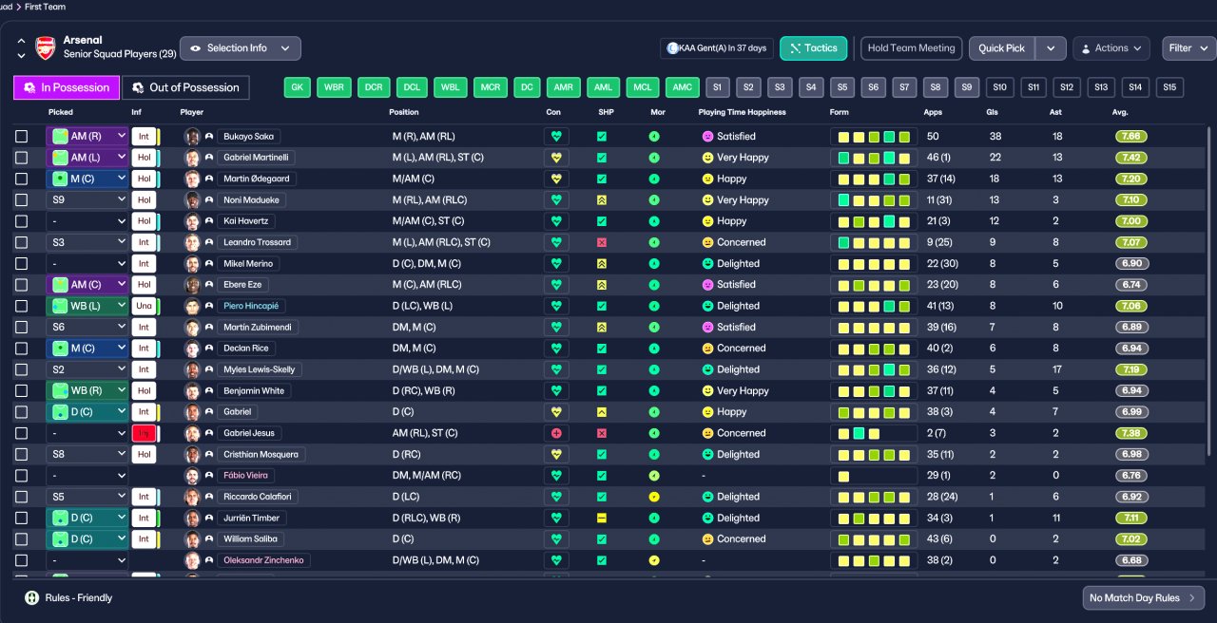Open Noni Madueke's S9 picked position dropdown

[87, 200]
